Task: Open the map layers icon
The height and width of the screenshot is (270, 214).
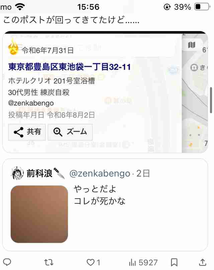Action: 192,45
